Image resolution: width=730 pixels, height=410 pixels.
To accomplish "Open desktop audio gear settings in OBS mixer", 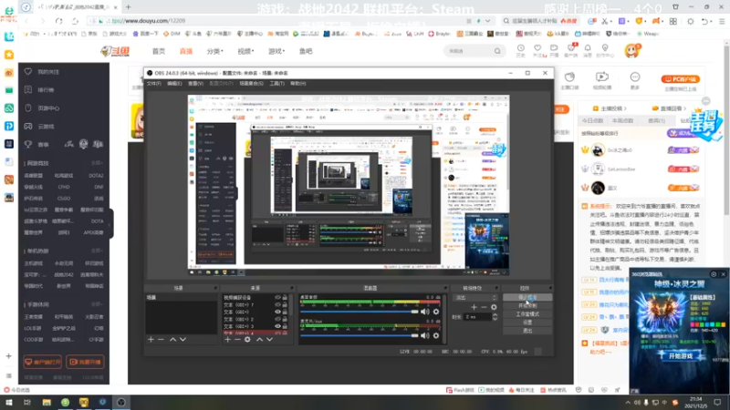I will [x=436, y=312].
